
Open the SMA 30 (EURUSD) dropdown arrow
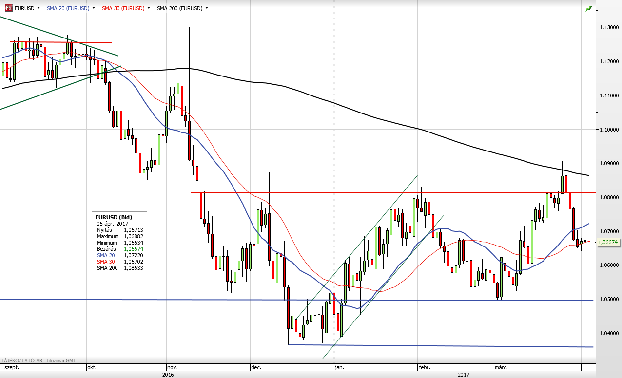(149, 8)
